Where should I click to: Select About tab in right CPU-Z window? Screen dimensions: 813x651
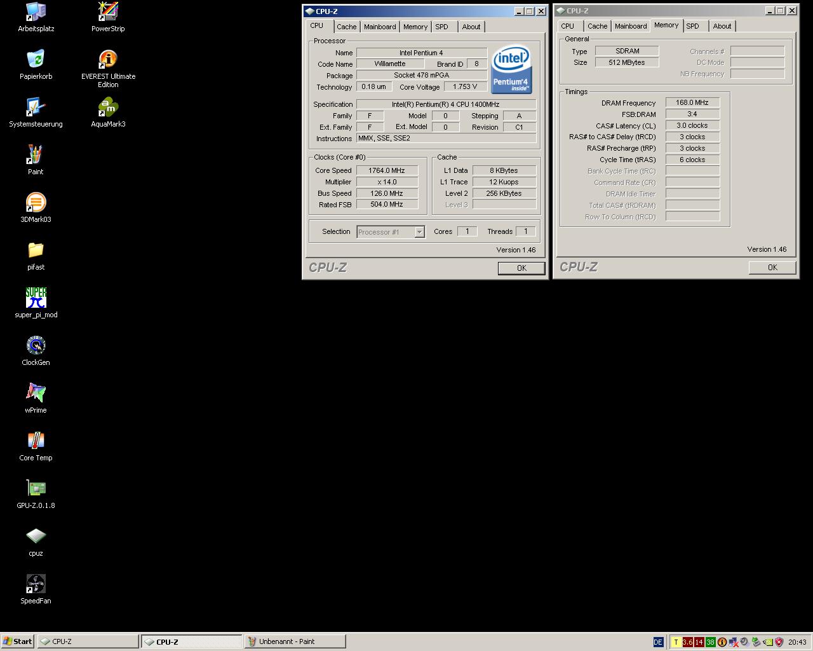point(722,26)
